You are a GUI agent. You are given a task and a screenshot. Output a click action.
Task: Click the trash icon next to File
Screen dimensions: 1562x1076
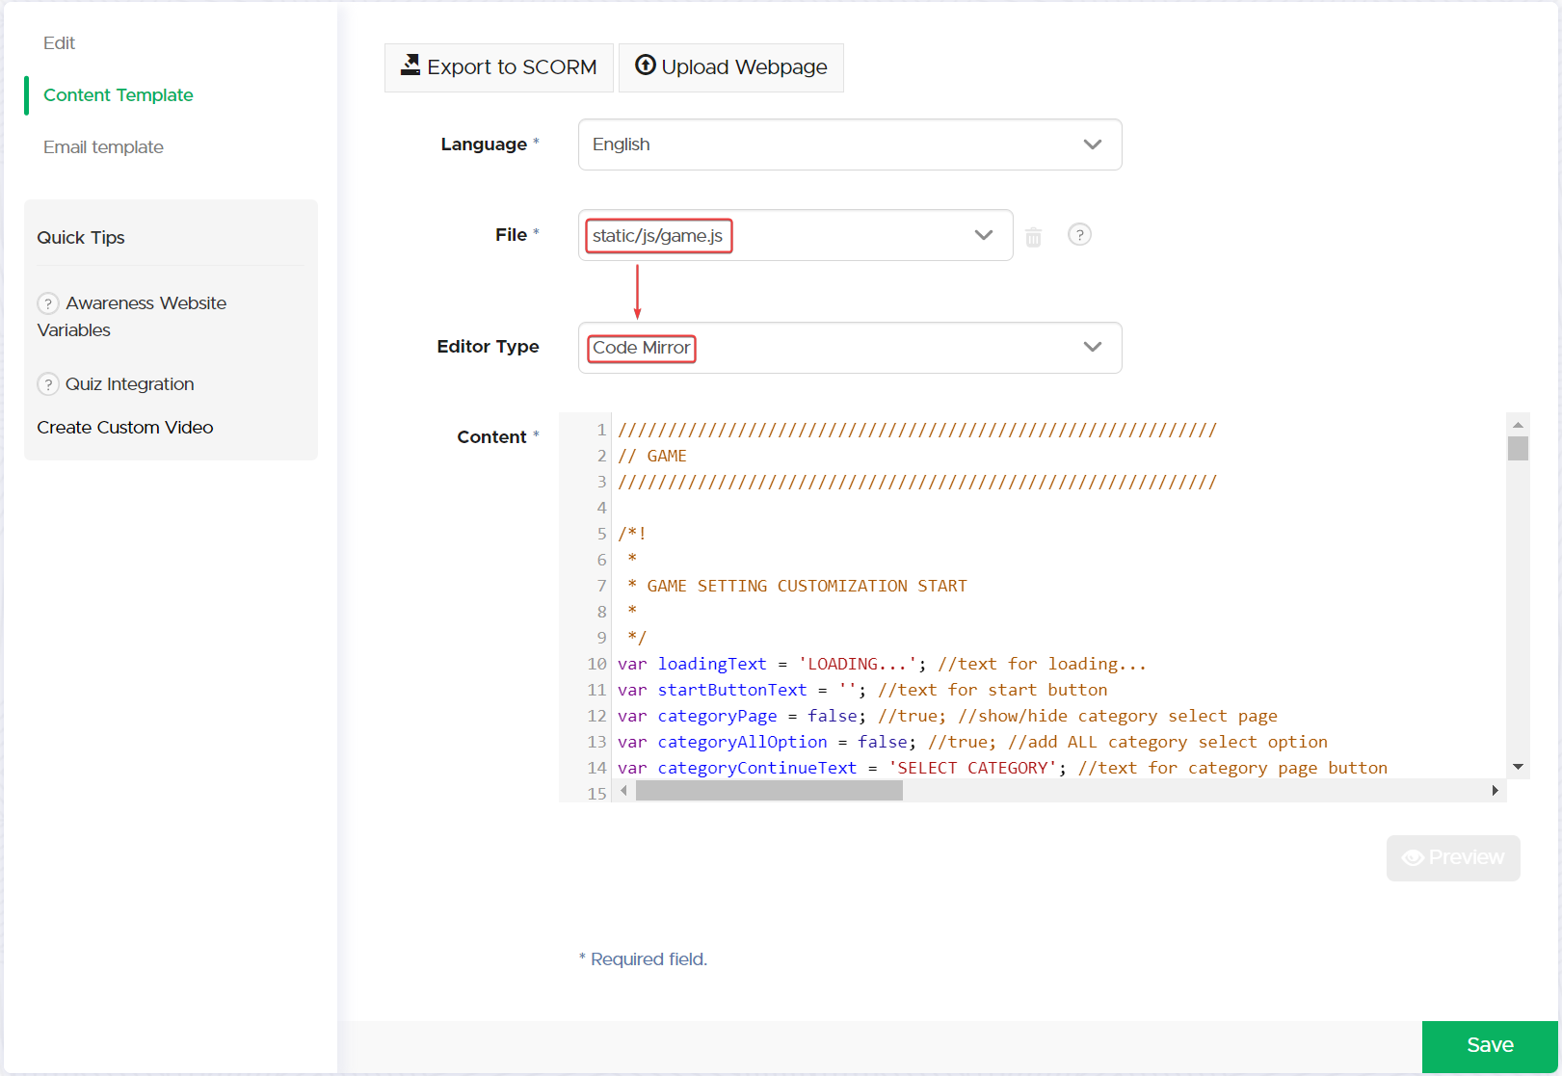point(1033,237)
